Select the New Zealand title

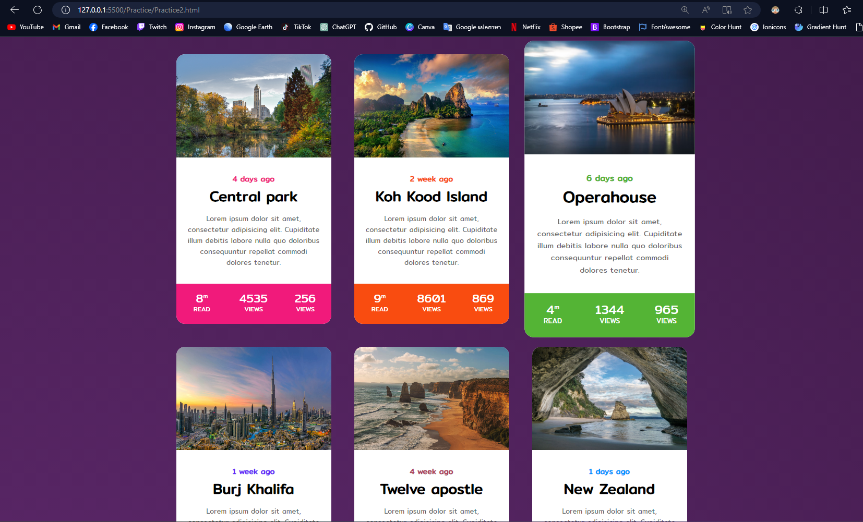click(609, 489)
